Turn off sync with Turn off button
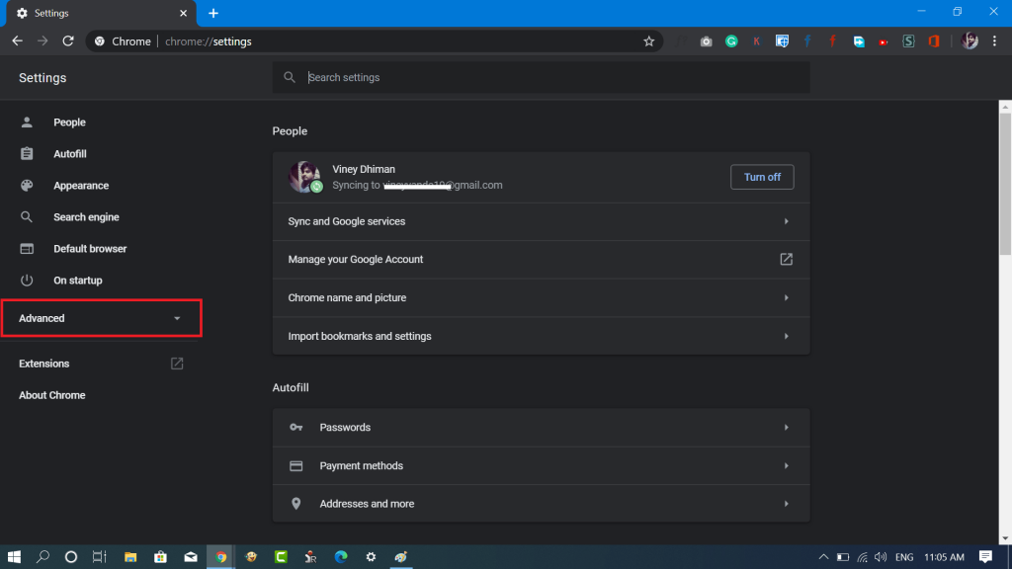 coord(762,177)
